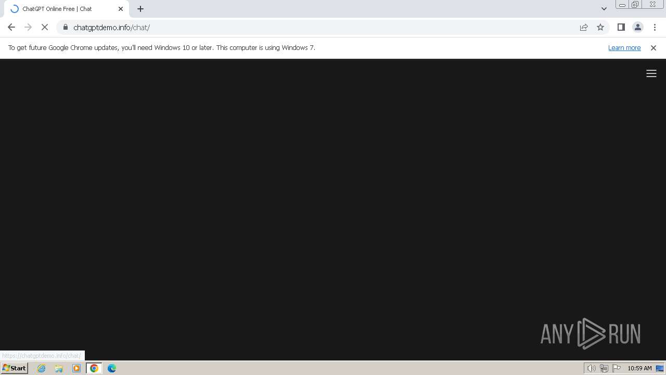Minimize the Chrome window
The width and height of the screenshot is (666, 375).
[x=622, y=5]
